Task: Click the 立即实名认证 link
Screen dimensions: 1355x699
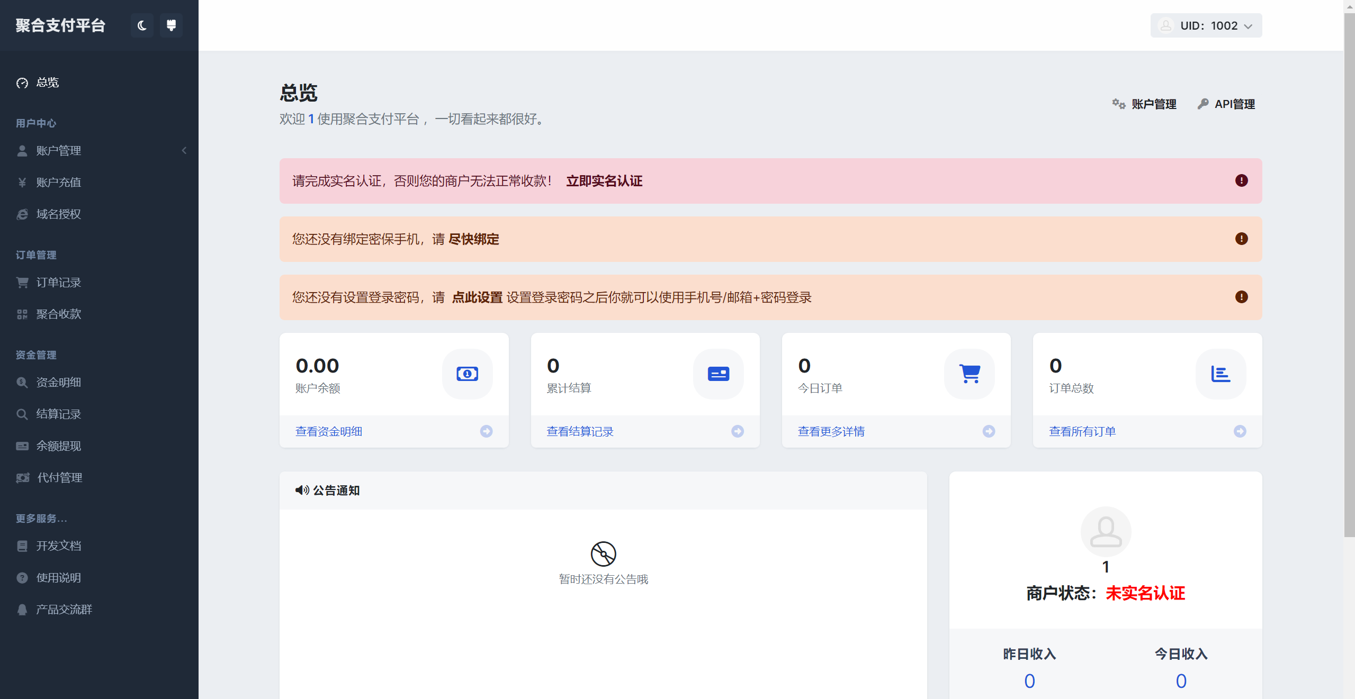Action: [x=604, y=181]
